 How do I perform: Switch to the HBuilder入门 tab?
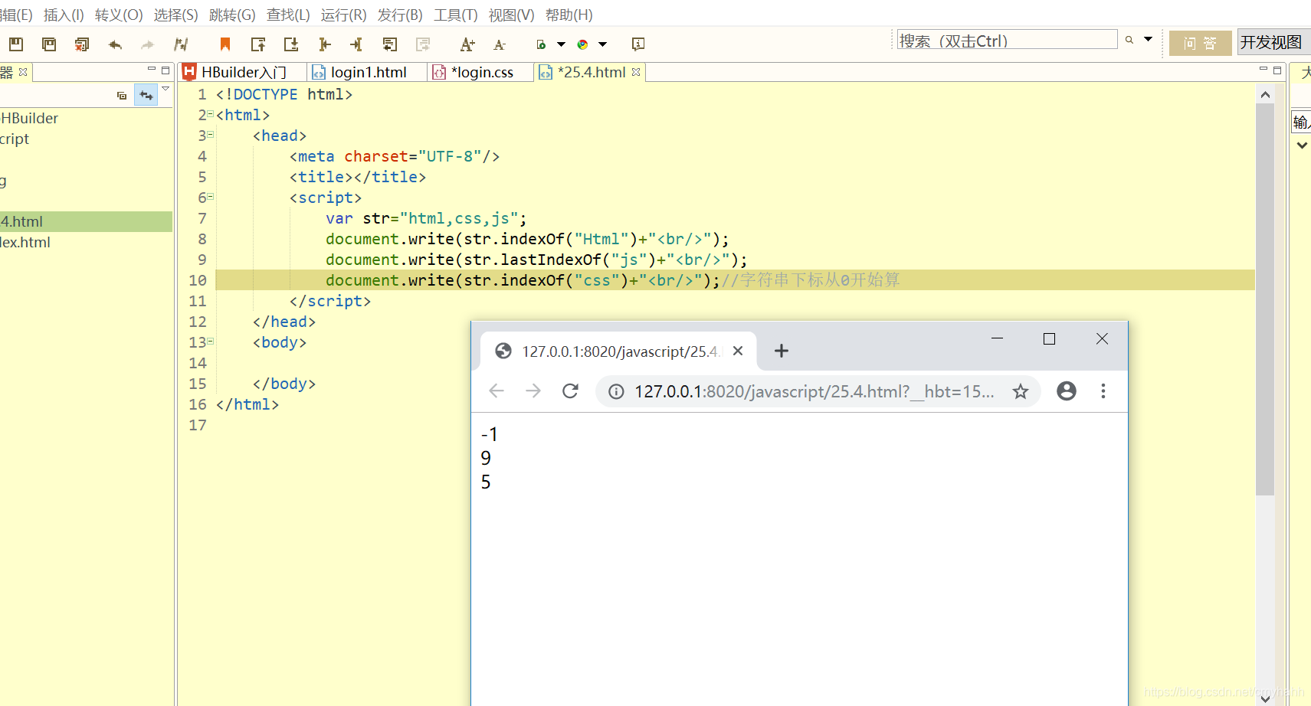[244, 72]
